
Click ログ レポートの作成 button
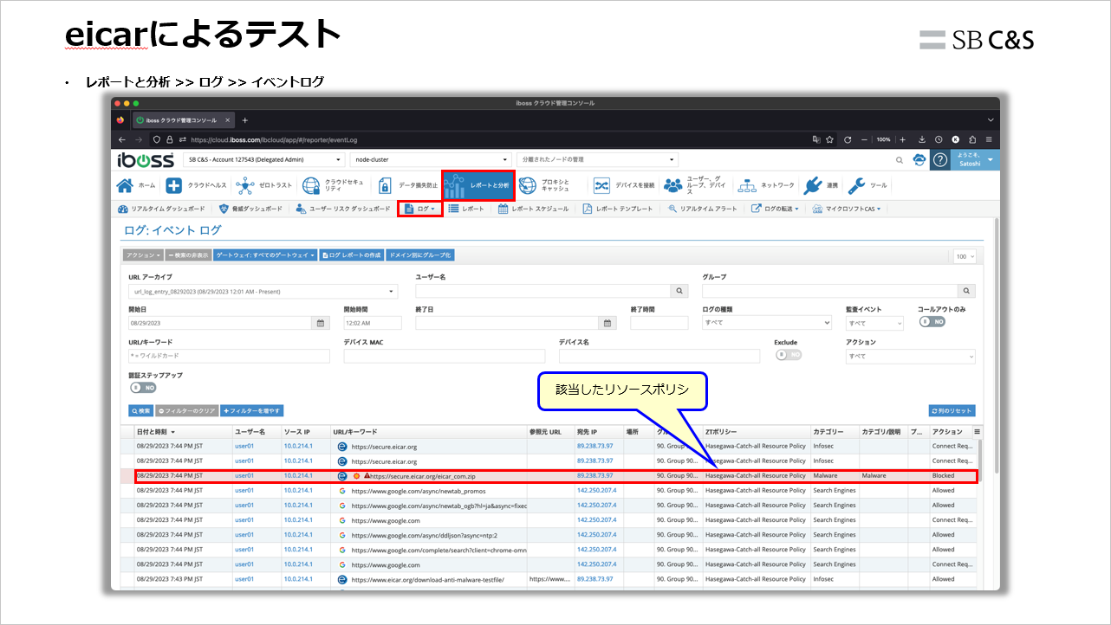point(352,255)
